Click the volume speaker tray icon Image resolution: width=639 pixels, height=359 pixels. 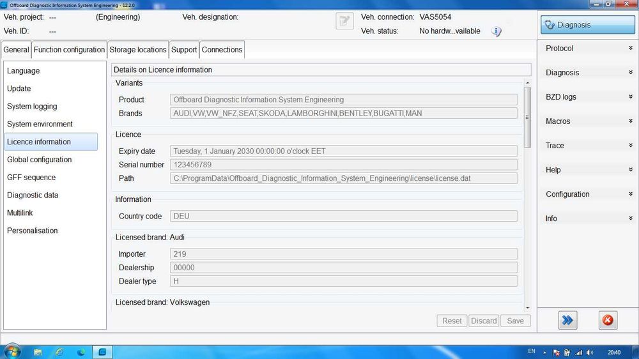590,353
